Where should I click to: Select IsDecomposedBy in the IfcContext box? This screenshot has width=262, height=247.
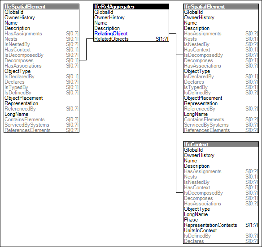point(221,193)
